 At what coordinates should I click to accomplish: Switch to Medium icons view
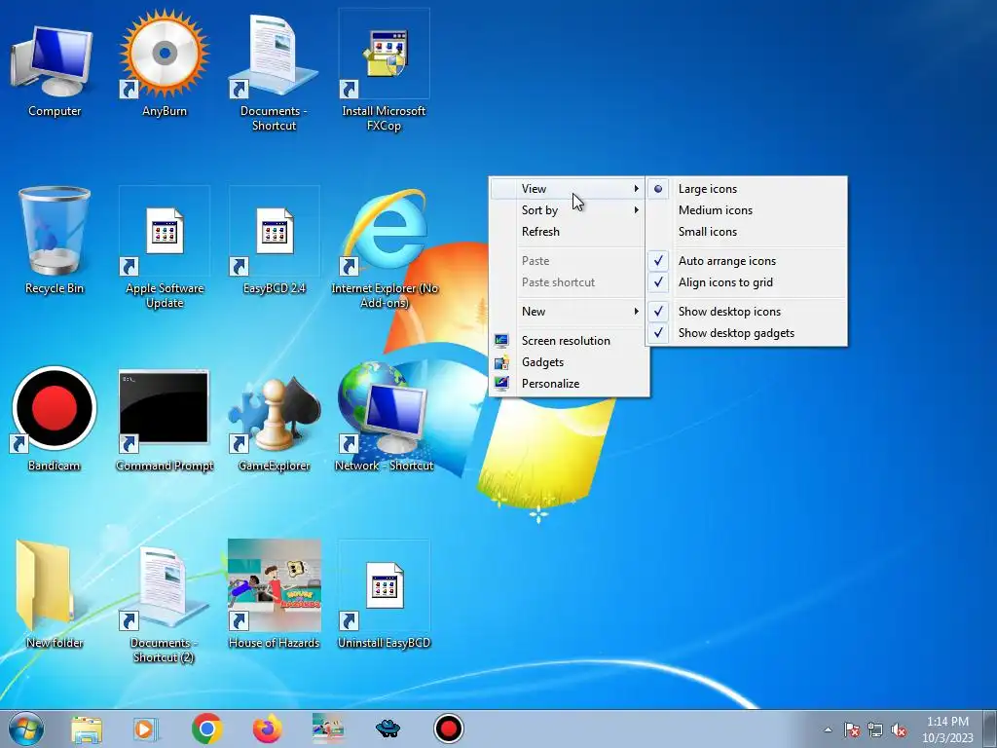(747, 210)
